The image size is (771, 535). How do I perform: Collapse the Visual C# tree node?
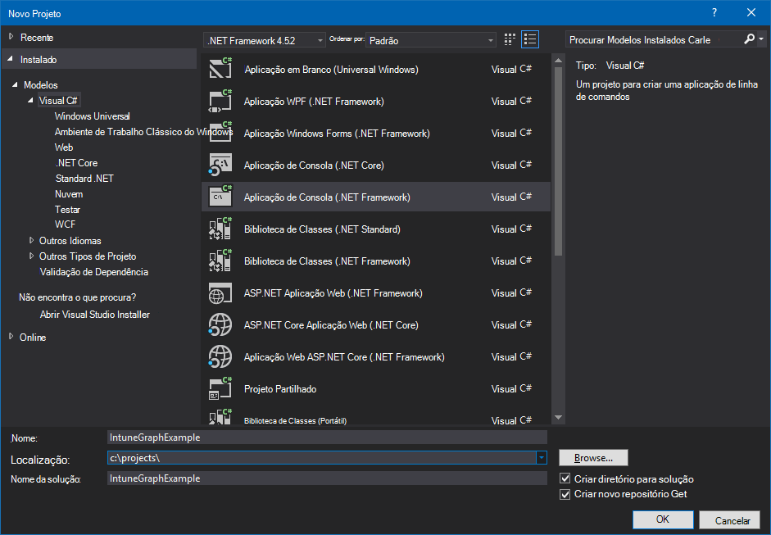point(30,100)
